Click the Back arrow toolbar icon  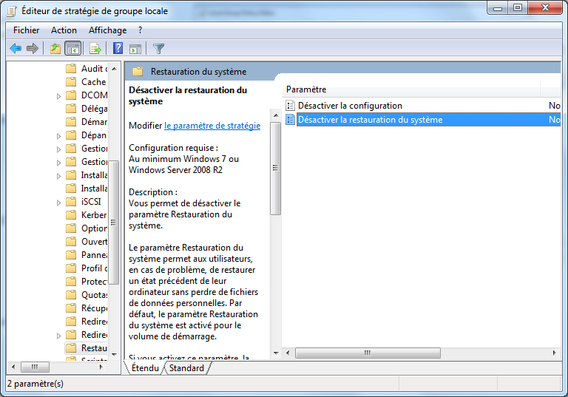tap(16, 48)
